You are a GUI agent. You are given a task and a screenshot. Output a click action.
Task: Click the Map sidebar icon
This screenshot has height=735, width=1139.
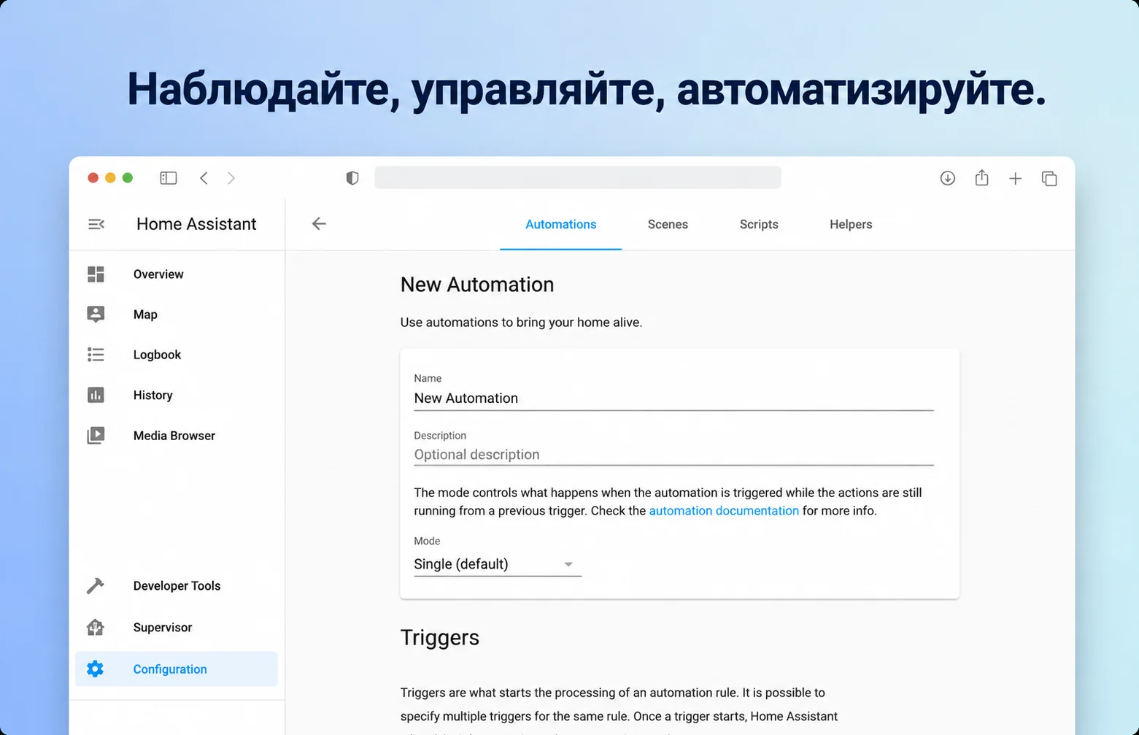tap(96, 314)
